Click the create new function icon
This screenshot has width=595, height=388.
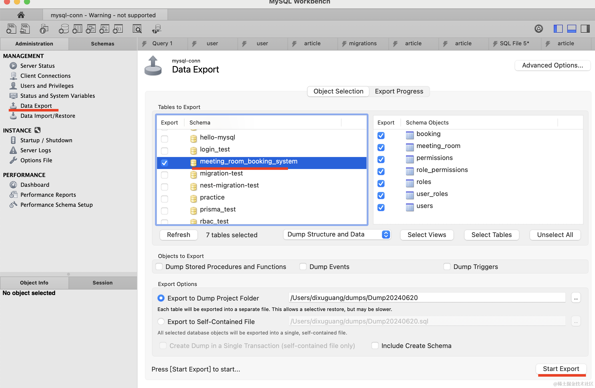tap(118, 29)
